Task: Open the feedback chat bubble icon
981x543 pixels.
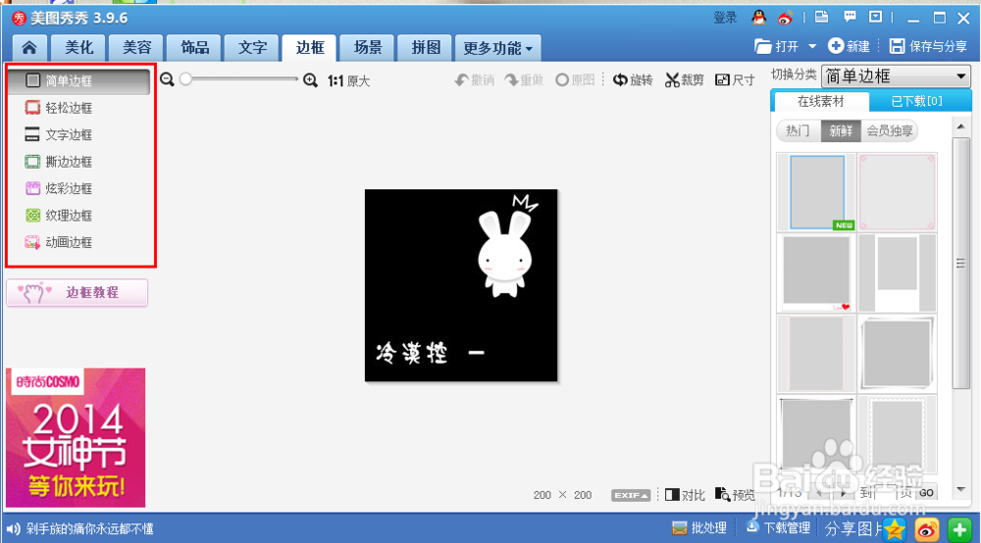Action: 850,17
